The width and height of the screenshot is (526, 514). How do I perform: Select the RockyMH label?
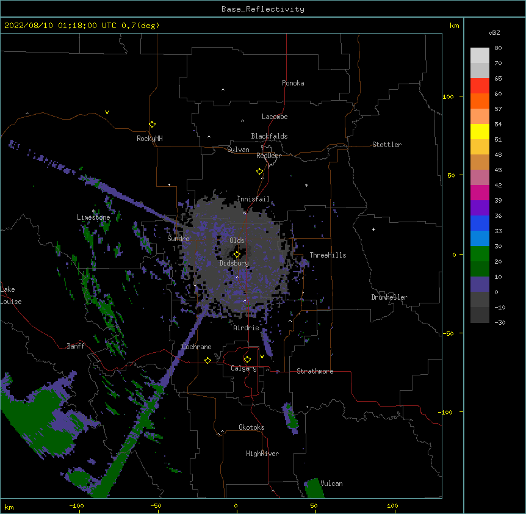pos(150,139)
